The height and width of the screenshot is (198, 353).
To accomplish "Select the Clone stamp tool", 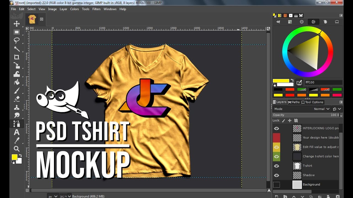I will [17, 107].
